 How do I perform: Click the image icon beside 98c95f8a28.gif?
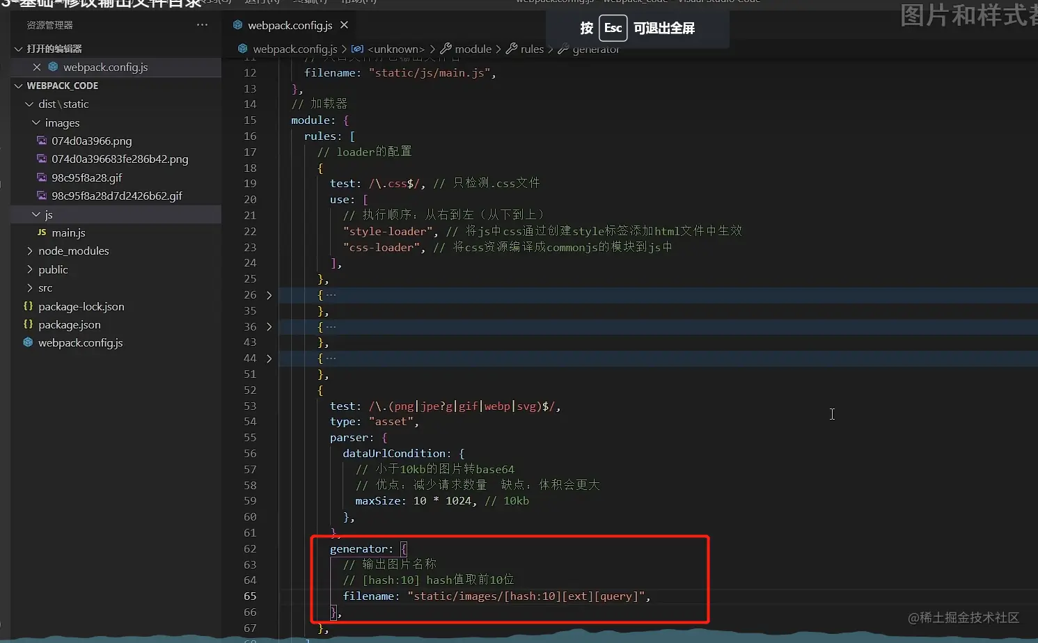click(x=42, y=177)
